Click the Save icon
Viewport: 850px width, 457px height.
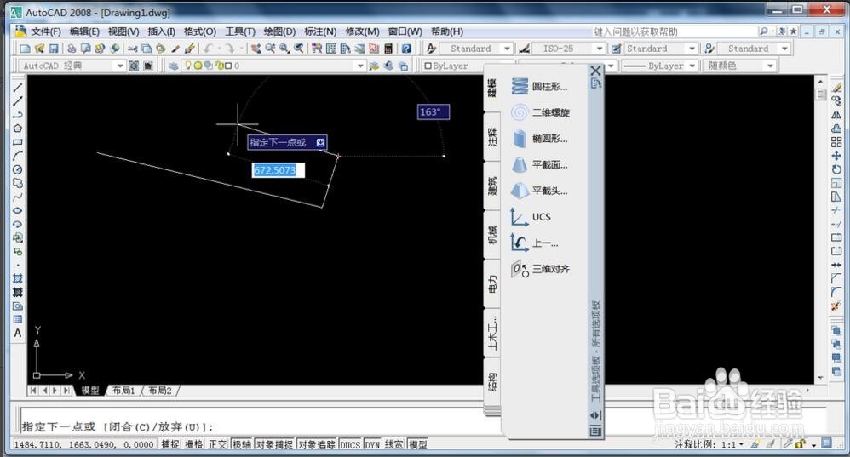(x=53, y=49)
